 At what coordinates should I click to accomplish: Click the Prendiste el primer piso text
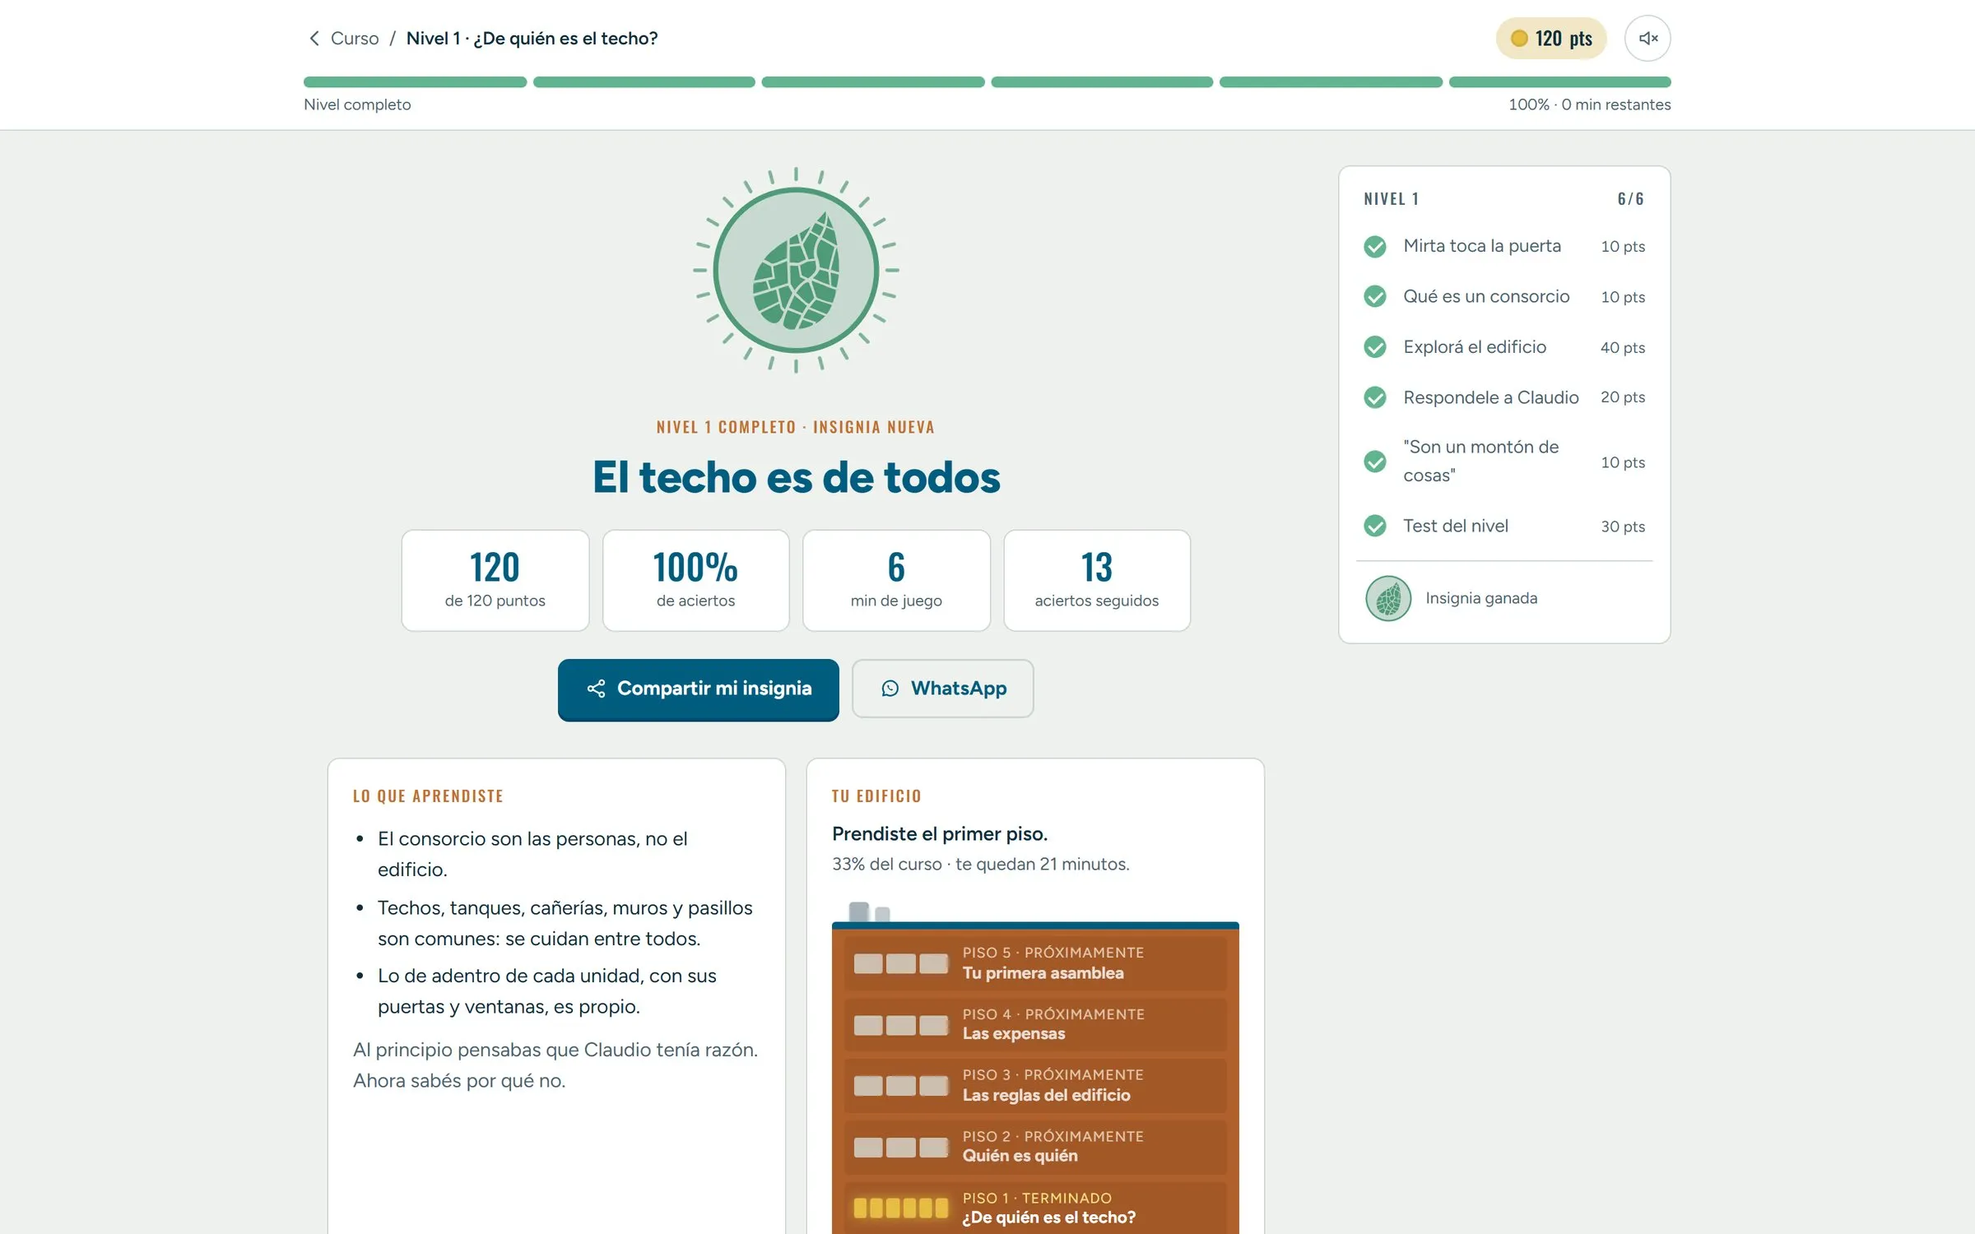pyautogui.click(x=940, y=834)
